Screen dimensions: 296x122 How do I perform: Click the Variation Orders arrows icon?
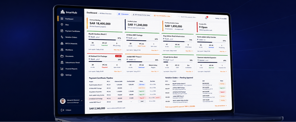[62, 37]
